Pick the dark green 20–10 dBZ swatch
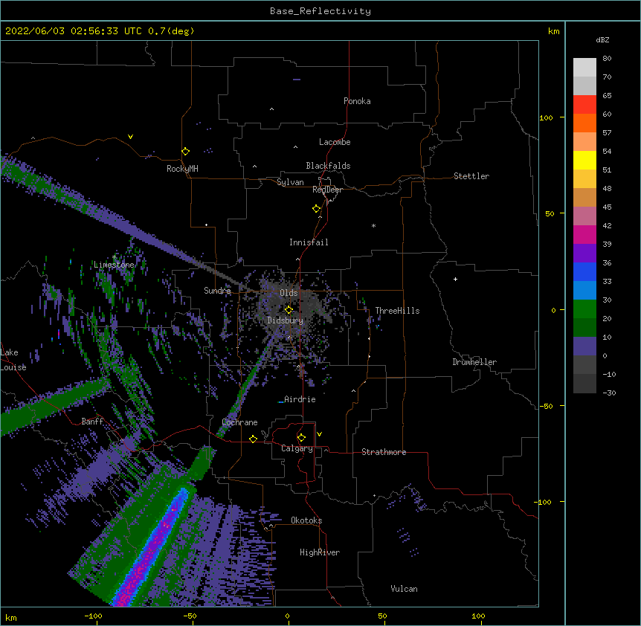Image resolution: width=641 pixels, height=626 pixels. point(584,328)
